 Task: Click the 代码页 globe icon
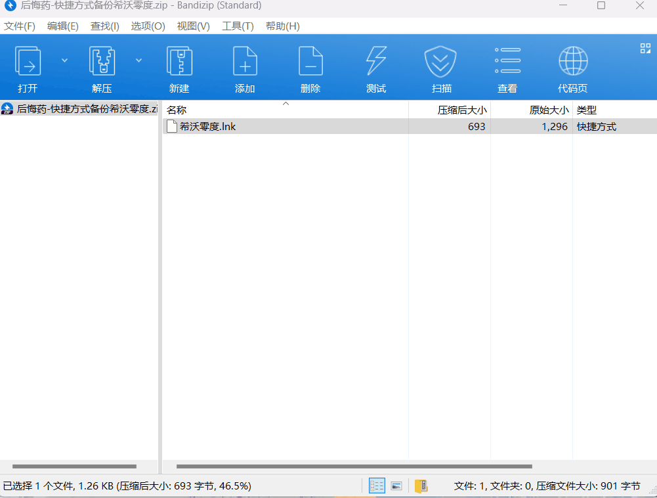[x=573, y=61]
